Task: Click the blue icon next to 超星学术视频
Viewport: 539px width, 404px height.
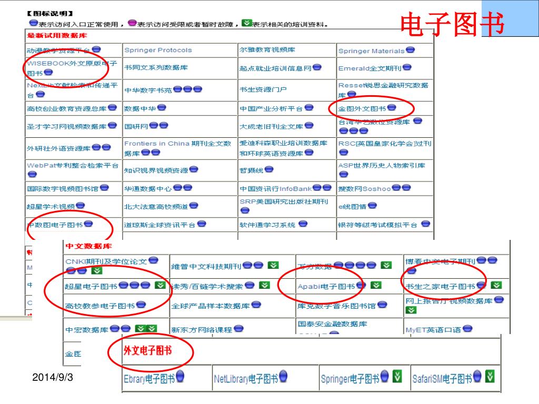Action: click(x=81, y=206)
